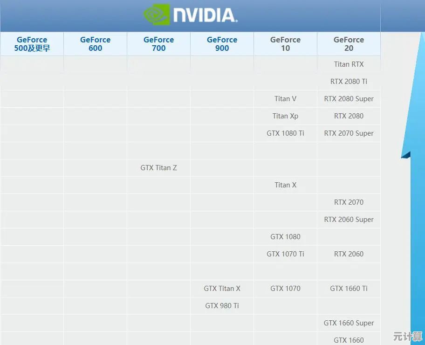Image resolution: width=425 pixels, height=345 pixels.
Task: Choose the GTX 1080 Ti cell
Action: click(x=285, y=133)
